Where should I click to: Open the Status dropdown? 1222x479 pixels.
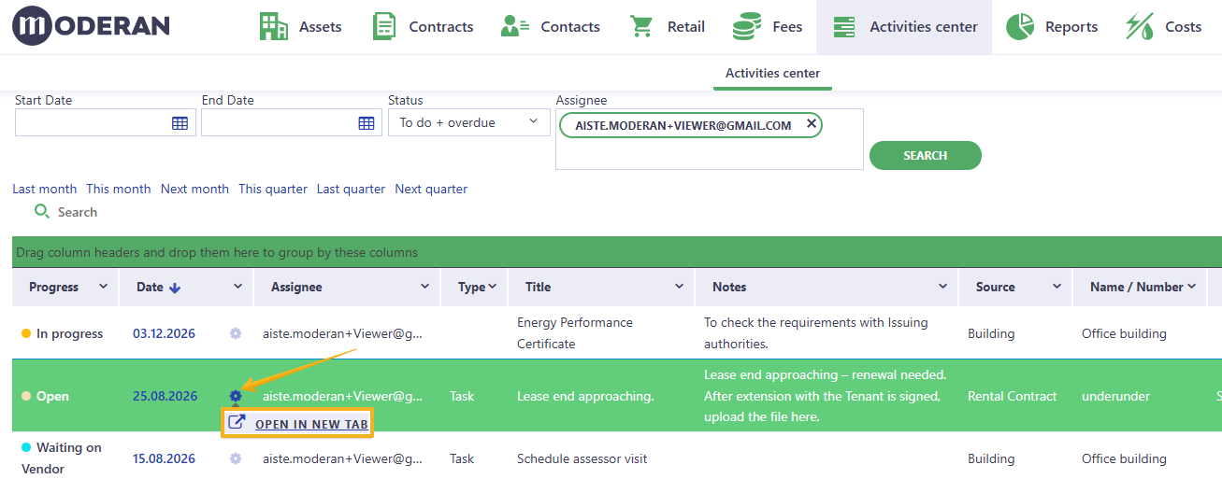(x=468, y=122)
